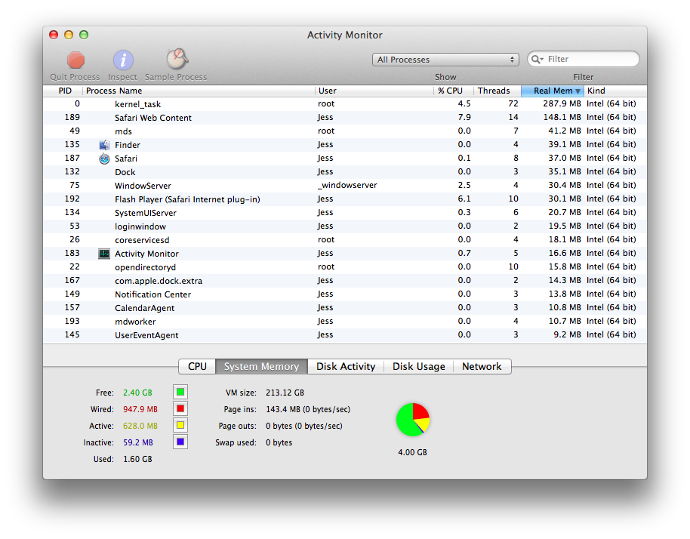The height and width of the screenshot is (539, 690).
Task: Click the red Wired memory color swatch
Action: [180, 408]
